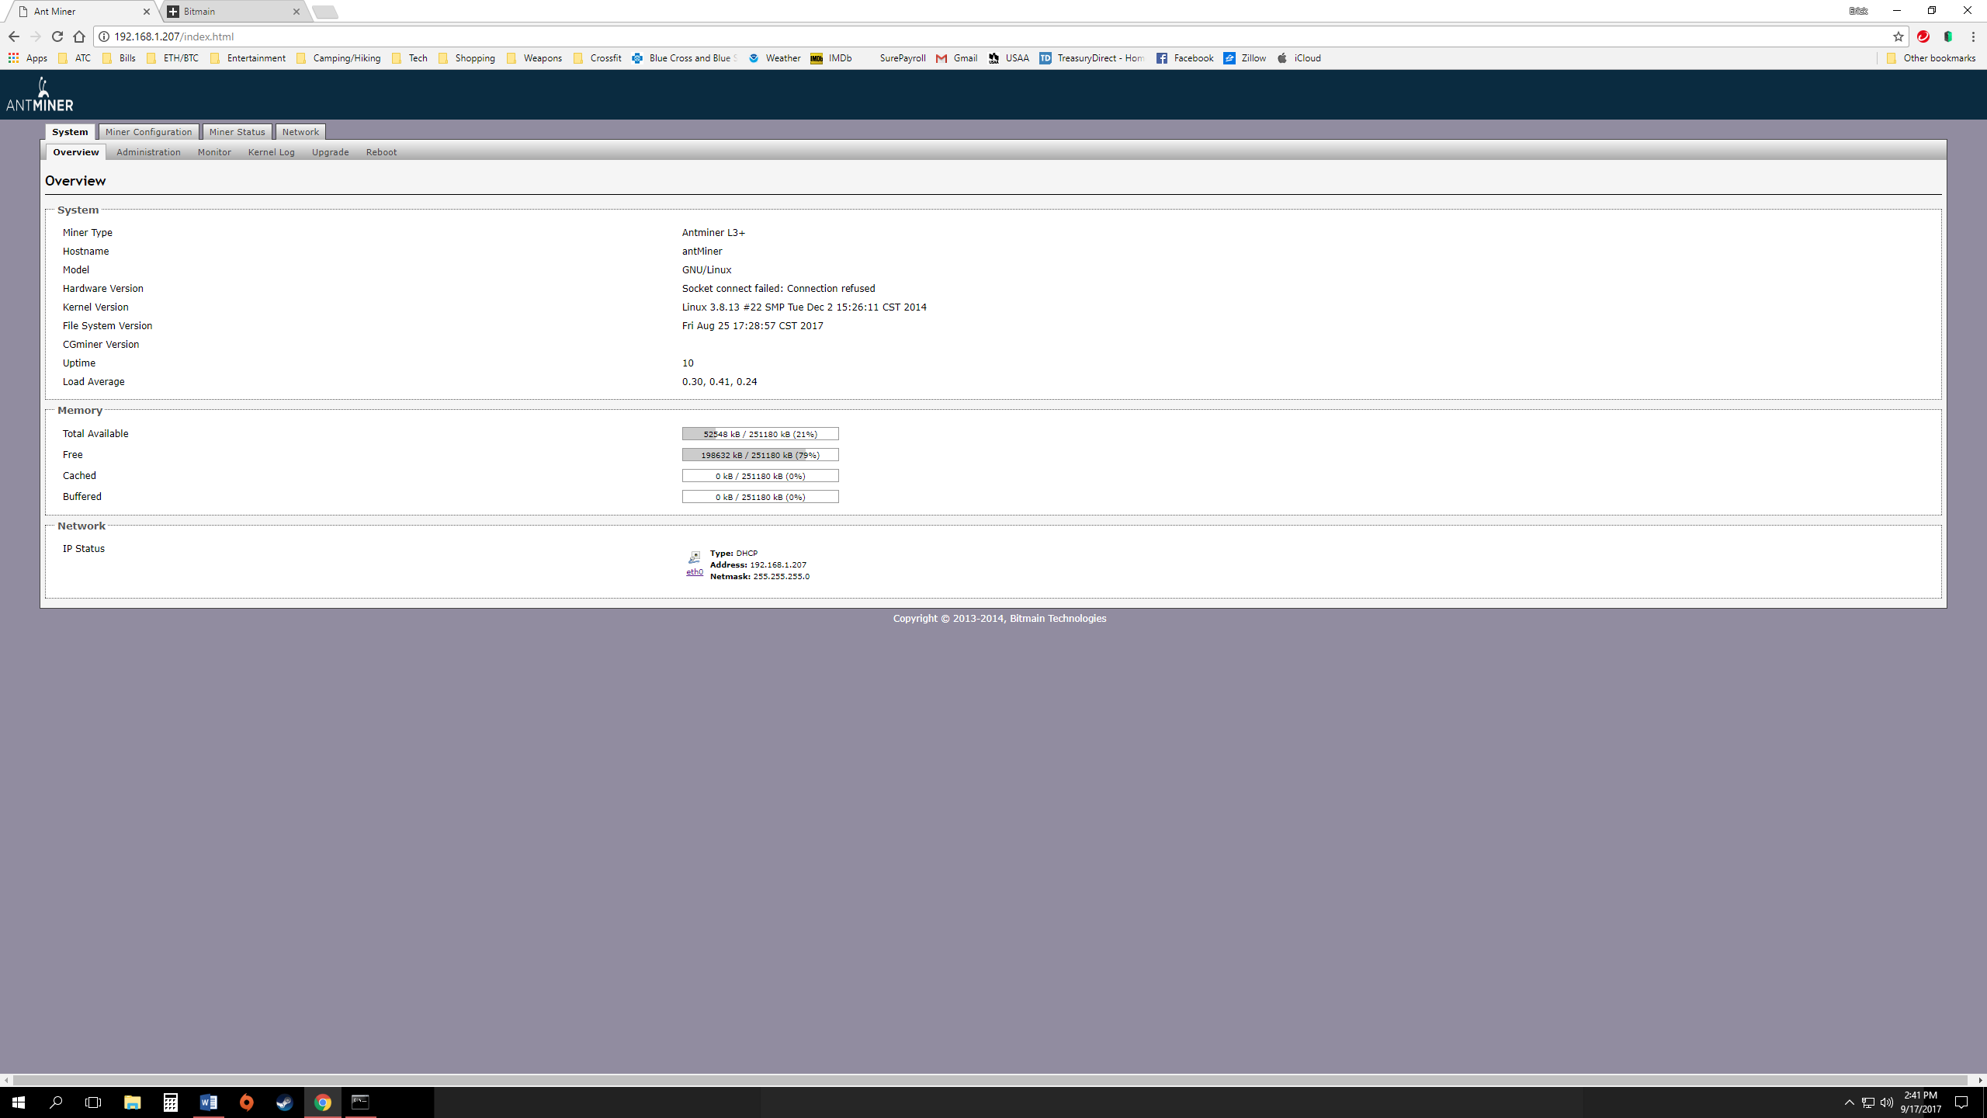Click the Cached memory progress bar
The image size is (1987, 1118).
[760, 476]
